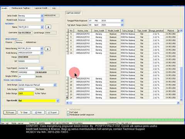
Task: Click the Username field
Action: (25, 33)
